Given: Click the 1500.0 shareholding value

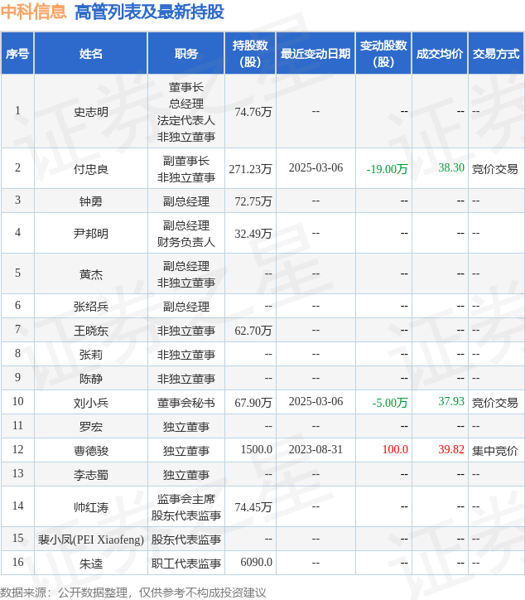Looking at the screenshot, I should [257, 449].
